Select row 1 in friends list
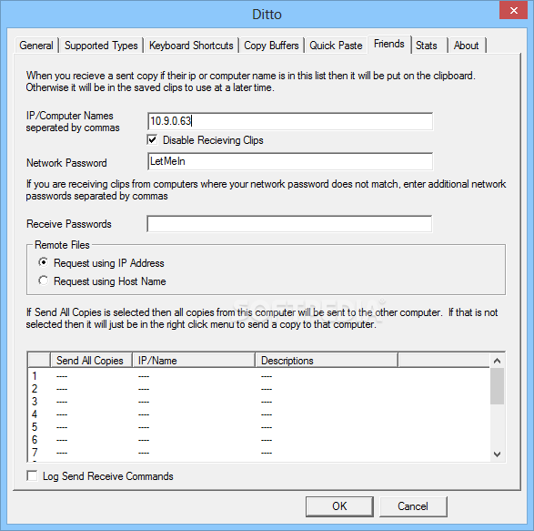The image size is (534, 531). pyautogui.click(x=259, y=376)
